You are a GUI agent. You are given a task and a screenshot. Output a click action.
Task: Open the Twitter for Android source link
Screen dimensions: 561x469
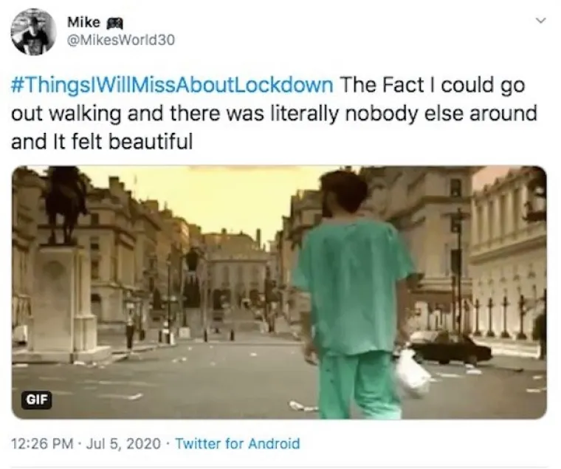tap(237, 444)
